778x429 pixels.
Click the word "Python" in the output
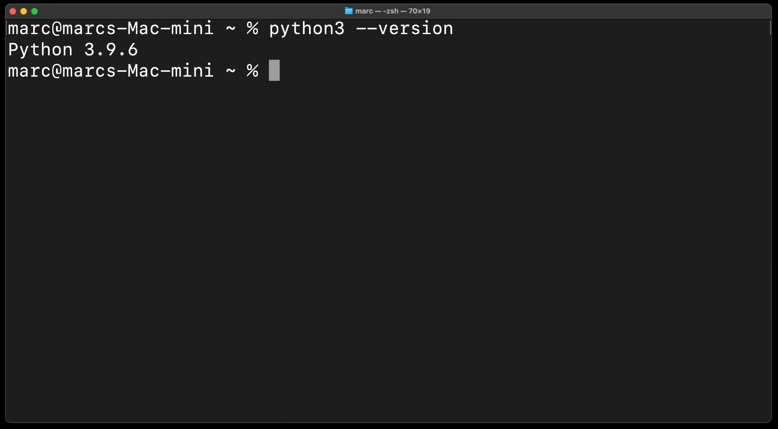click(x=40, y=50)
